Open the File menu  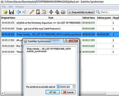[4, 7]
